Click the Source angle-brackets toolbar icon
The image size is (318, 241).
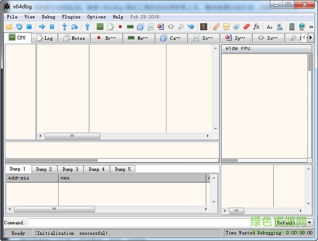[171, 27]
